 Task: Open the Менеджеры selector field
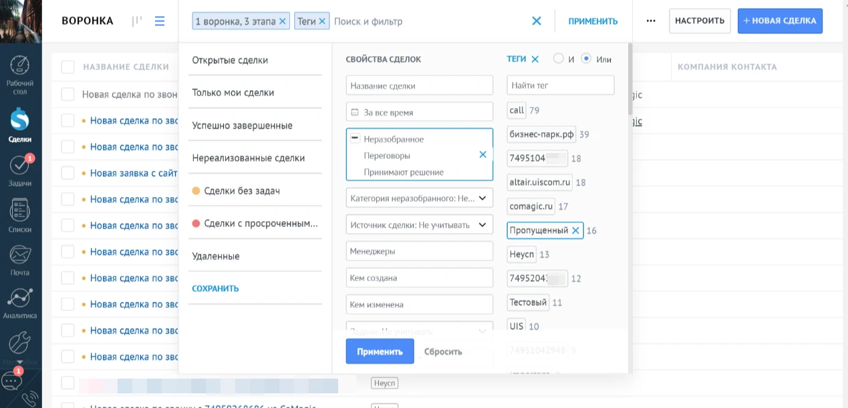tap(420, 251)
